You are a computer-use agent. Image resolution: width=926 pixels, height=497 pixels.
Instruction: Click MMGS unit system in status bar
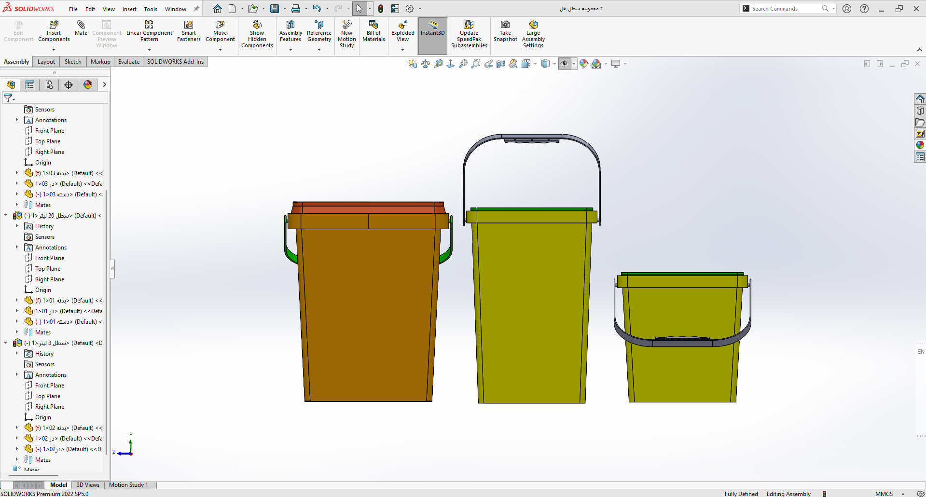click(884, 494)
